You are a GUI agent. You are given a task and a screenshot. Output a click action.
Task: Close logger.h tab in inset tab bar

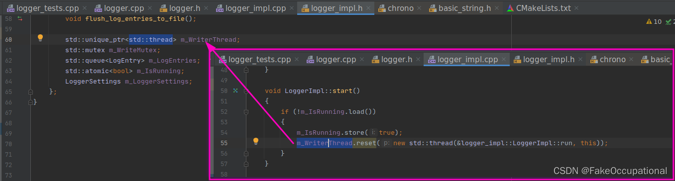point(418,60)
